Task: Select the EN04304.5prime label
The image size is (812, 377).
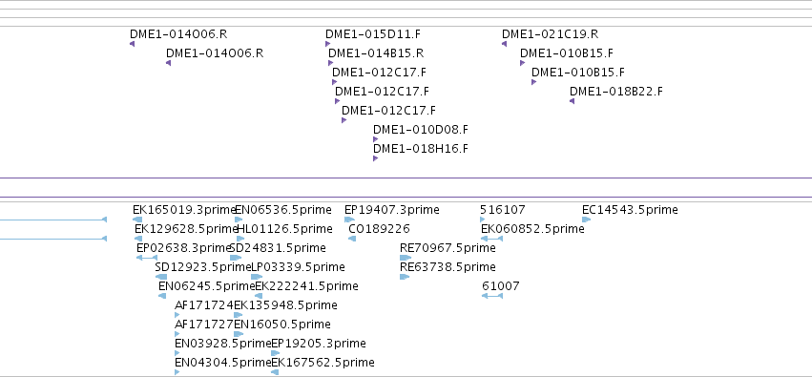Action: (222, 363)
